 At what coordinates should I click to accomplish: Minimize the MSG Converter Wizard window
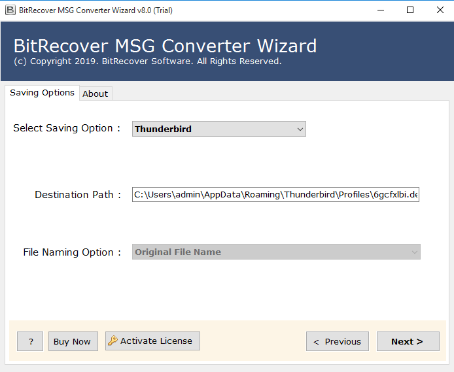(x=379, y=10)
